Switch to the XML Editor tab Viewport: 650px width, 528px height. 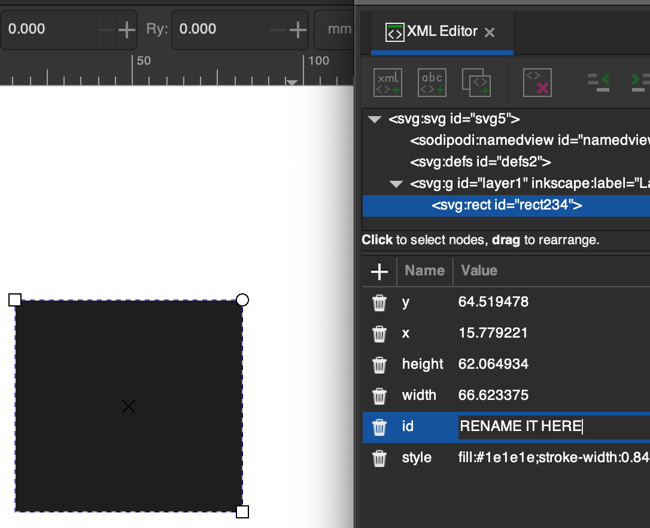pyautogui.click(x=442, y=32)
